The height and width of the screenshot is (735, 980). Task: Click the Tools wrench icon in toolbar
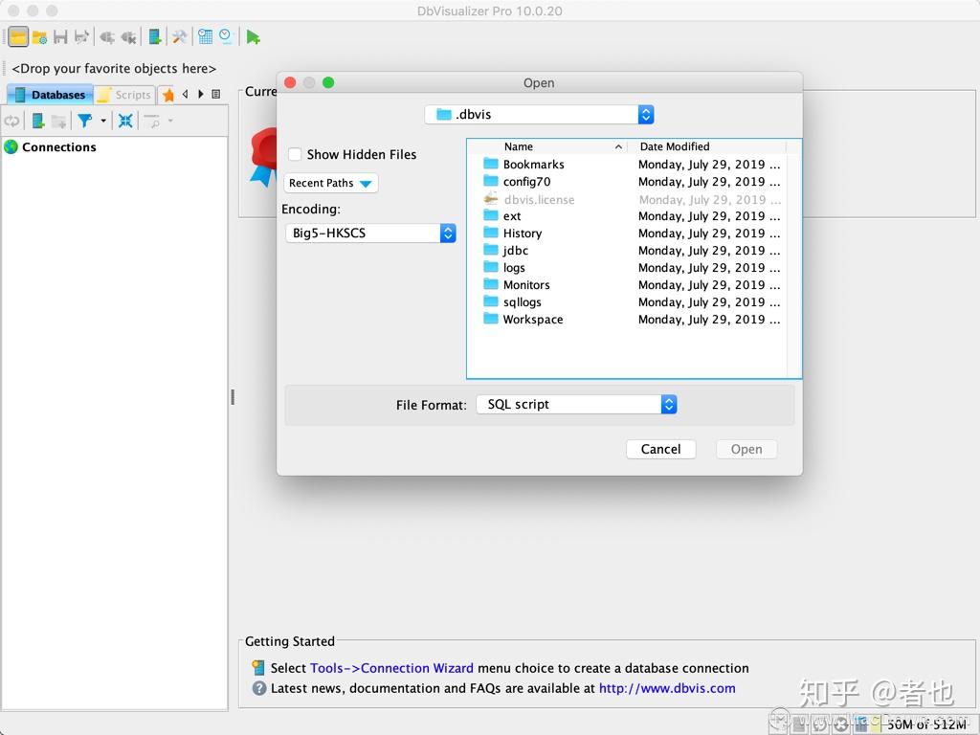click(x=179, y=36)
